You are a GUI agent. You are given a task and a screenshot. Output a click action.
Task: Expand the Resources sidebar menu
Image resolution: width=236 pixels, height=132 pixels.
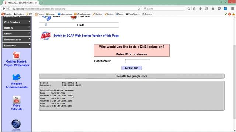click(16, 45)
